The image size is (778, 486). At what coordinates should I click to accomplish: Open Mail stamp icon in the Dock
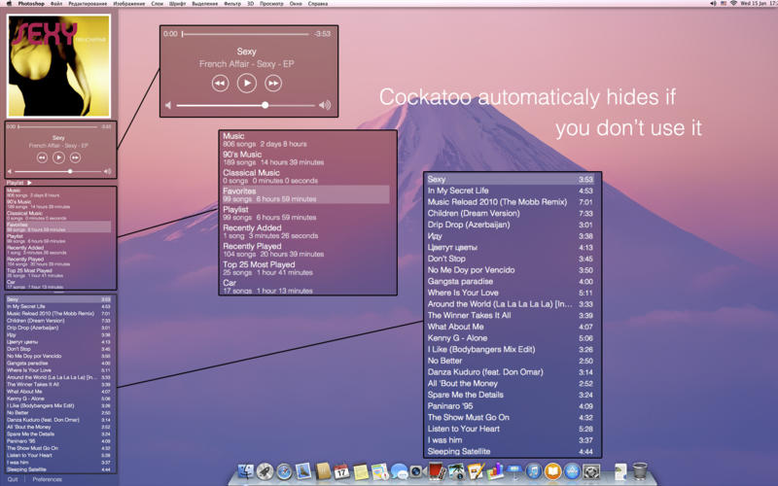[303, 470]
